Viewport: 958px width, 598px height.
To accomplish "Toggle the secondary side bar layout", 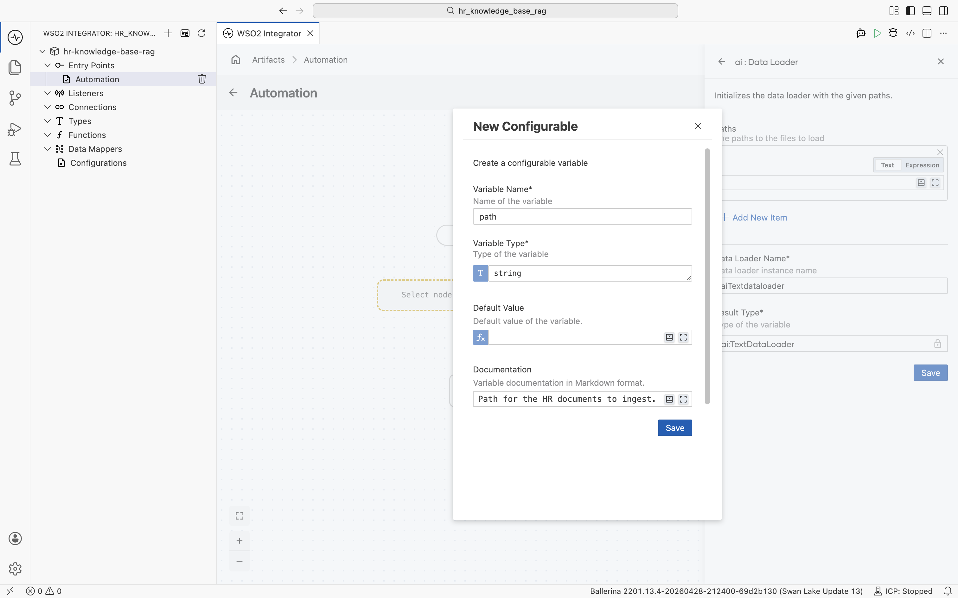I will point(943,11).
